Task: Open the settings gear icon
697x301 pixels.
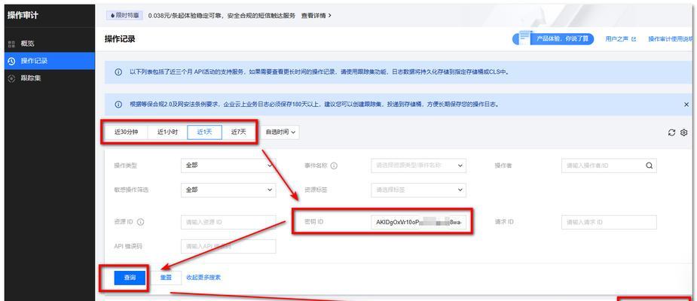Action: pos(684,132)
